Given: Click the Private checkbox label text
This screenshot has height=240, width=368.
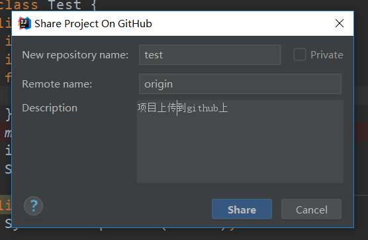Looking at the screenshot, I should (x=327, y=55).
